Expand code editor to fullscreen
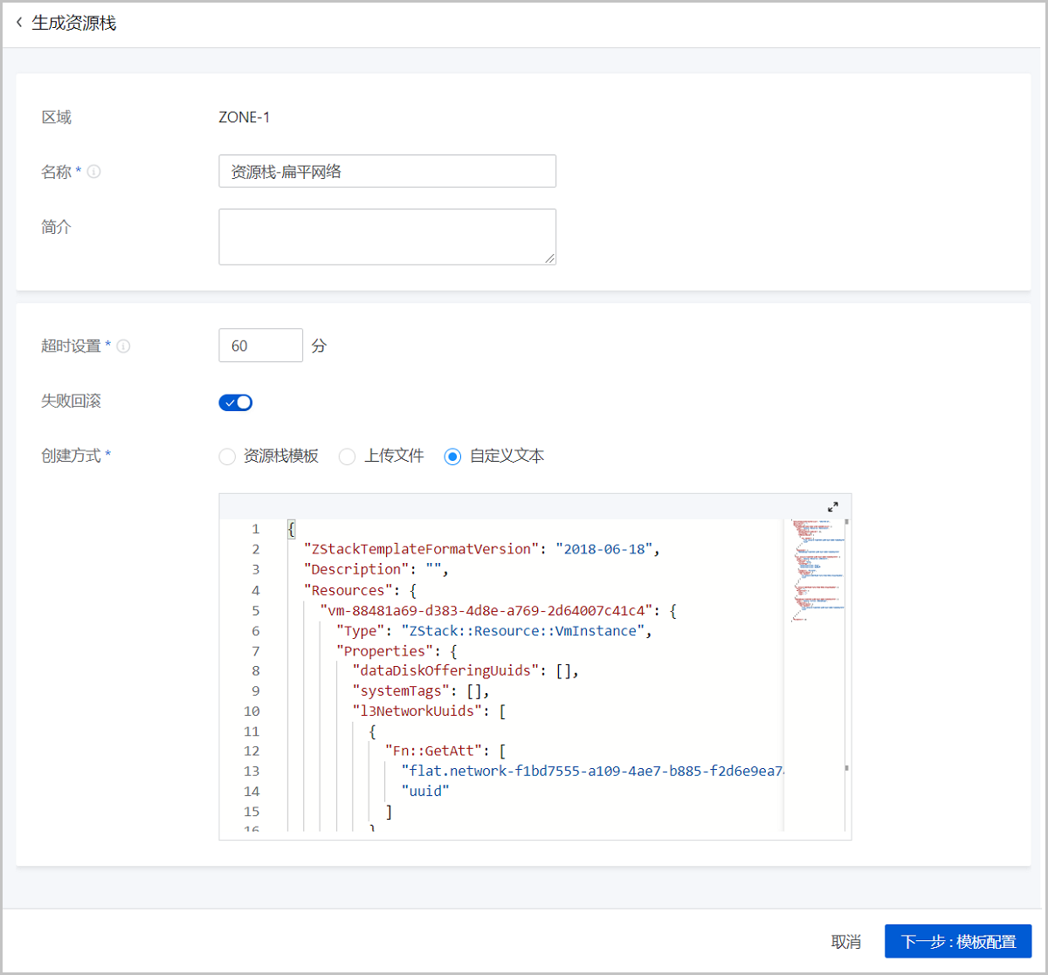This screenshot has height=975, width=1048. coord(832,507)
